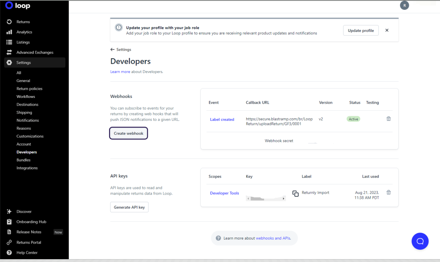This screenshot has width=440, height=262.
Task: Open Bundles settings
Action: [24, 160]
